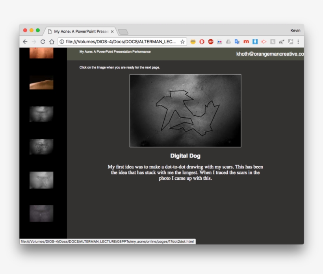Image resolution: width=323 pixels, height=274 pixels.
Task: Open the Kevin profile switcher
Action: click(x=295, y=31)
